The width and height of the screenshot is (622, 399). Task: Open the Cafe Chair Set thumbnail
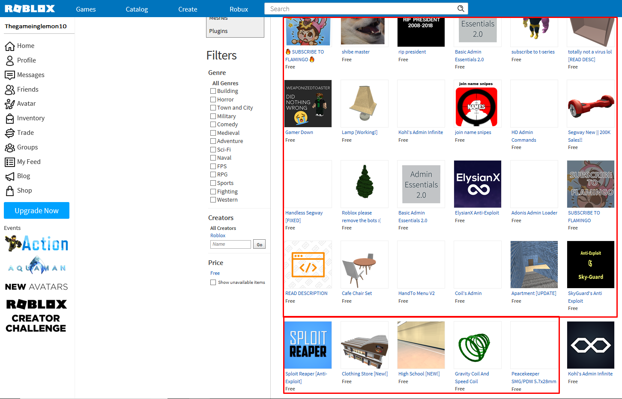click(365, 265)
